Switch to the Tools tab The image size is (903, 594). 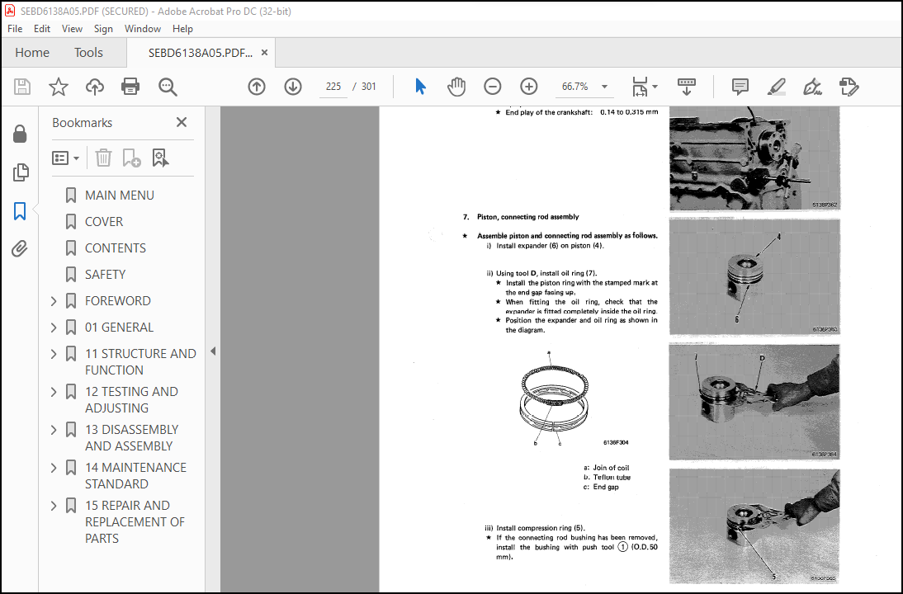[x=88, y=52]
